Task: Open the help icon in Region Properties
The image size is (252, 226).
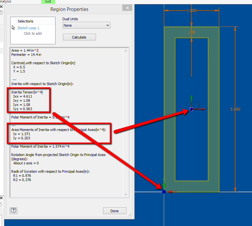Action: click(x=13, y=211)
